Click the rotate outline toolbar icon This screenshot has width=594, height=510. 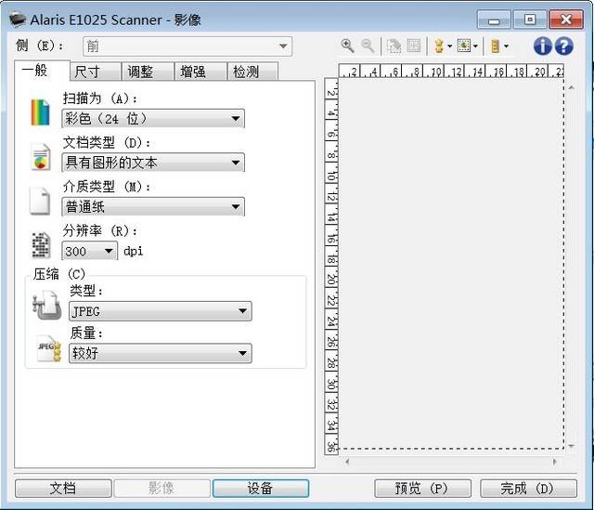(x=394, y=46)
